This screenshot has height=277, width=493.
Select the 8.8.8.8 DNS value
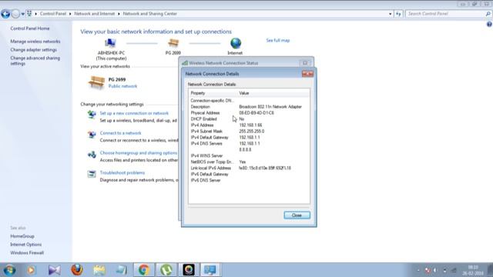click(245, 150)
